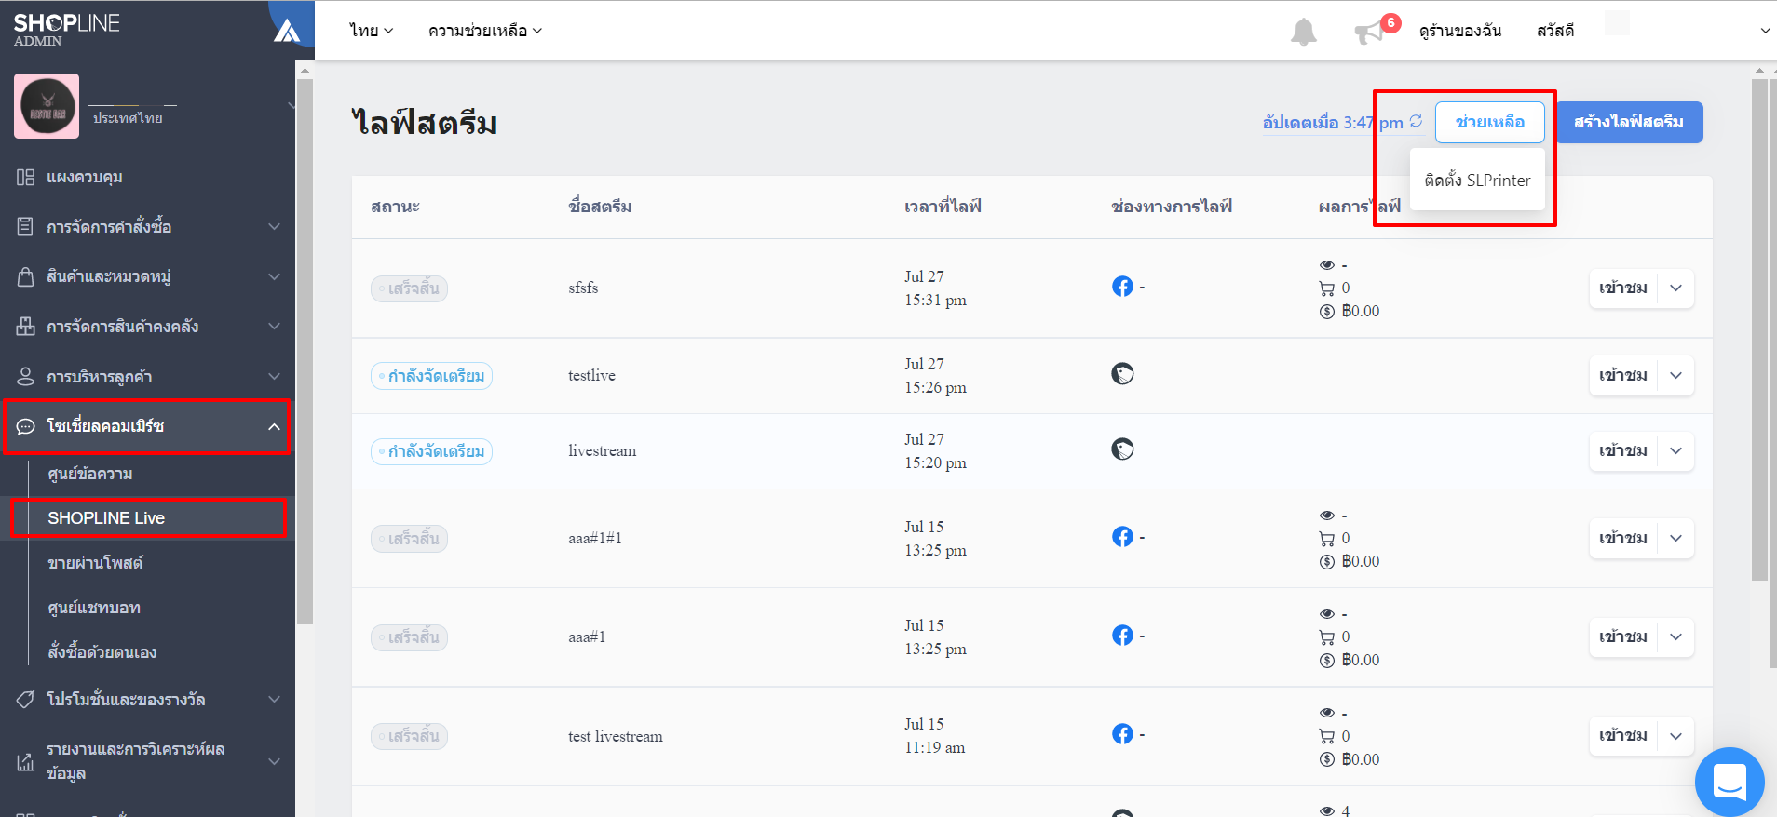Click the sidebar vertical scrollbar
Screen dimensions: 1777x817
click(x=305, y=352)
